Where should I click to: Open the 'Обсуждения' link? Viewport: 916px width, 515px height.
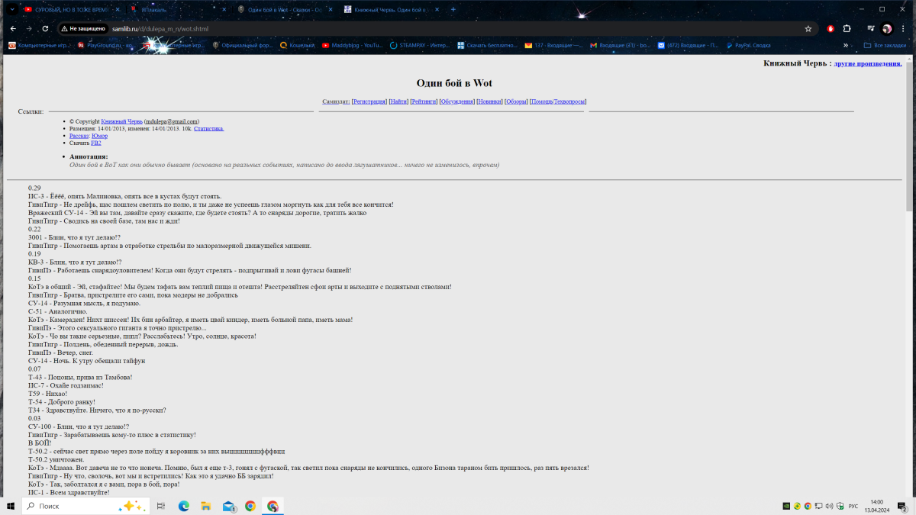click(x=456, y=101)
